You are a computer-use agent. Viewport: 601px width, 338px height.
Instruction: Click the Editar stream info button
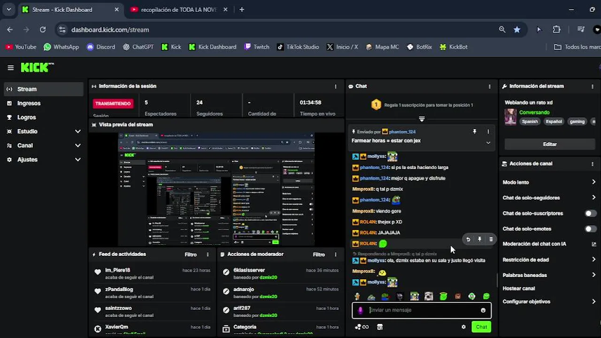click(x=550, y=144)
